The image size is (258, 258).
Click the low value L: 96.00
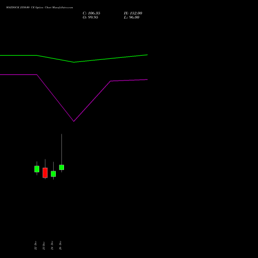point(132,18)
